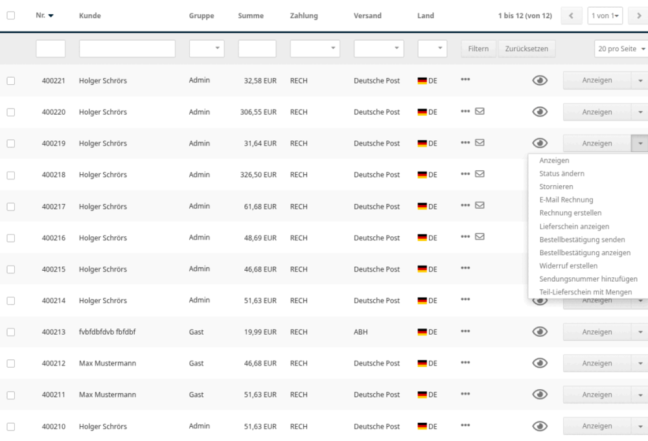The width and height of the screenshot is (648, 441).
Task: Select 'Sendungsnummer hinzufügen' menu entry
Action: (588, 278)
